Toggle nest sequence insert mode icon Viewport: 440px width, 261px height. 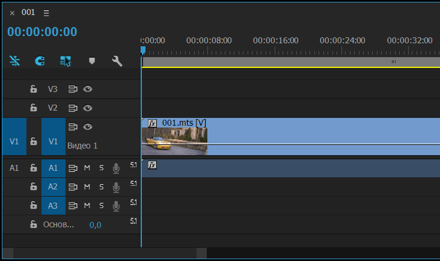click(x=14, y=61)
